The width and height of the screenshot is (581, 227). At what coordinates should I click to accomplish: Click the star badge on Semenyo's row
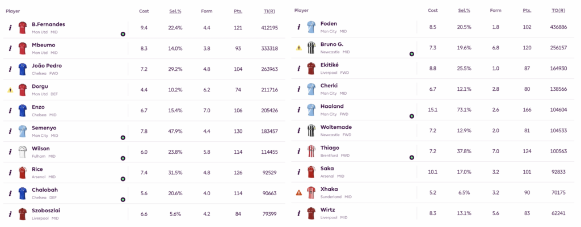(x=123, y=137)
